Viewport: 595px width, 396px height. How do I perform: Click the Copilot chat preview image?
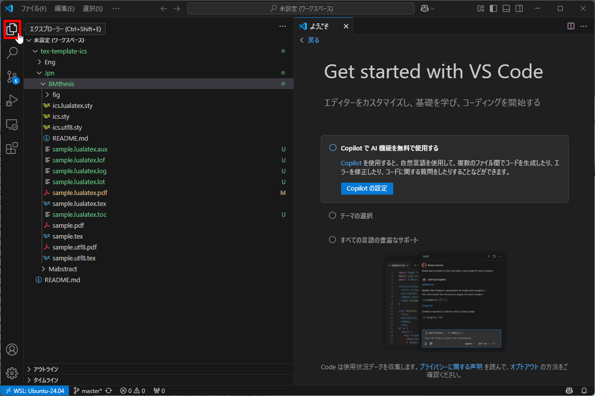(x=445, y=301)
